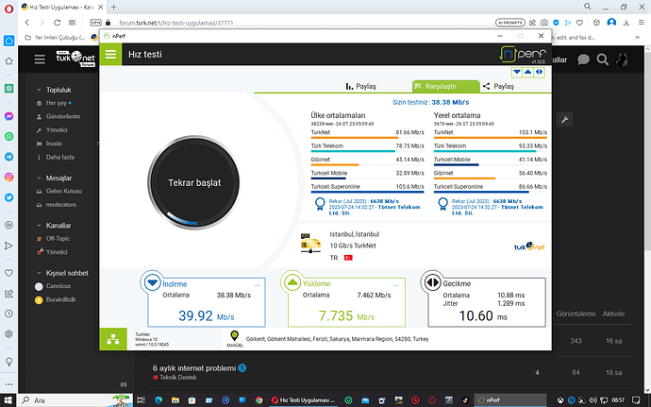Click the TurkNet logo in server panel
651x407 pixels.
529,246
